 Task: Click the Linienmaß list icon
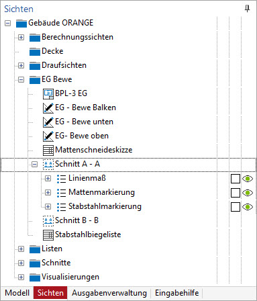pos(61,179)
